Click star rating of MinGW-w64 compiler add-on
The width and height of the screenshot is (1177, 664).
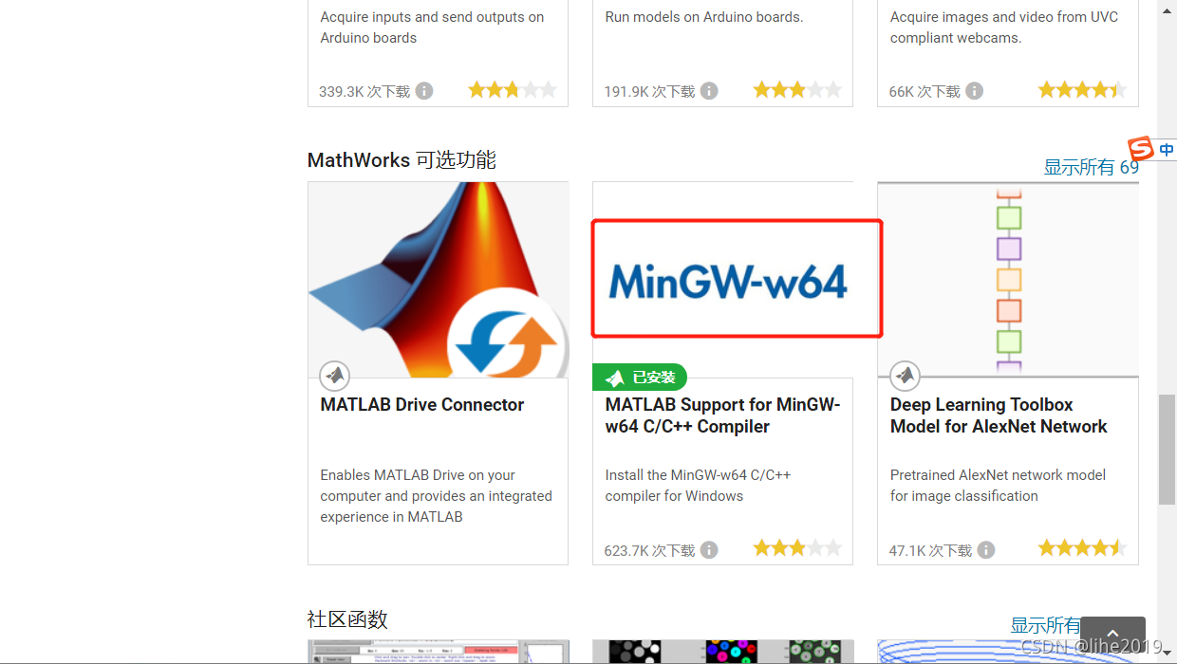797,548
